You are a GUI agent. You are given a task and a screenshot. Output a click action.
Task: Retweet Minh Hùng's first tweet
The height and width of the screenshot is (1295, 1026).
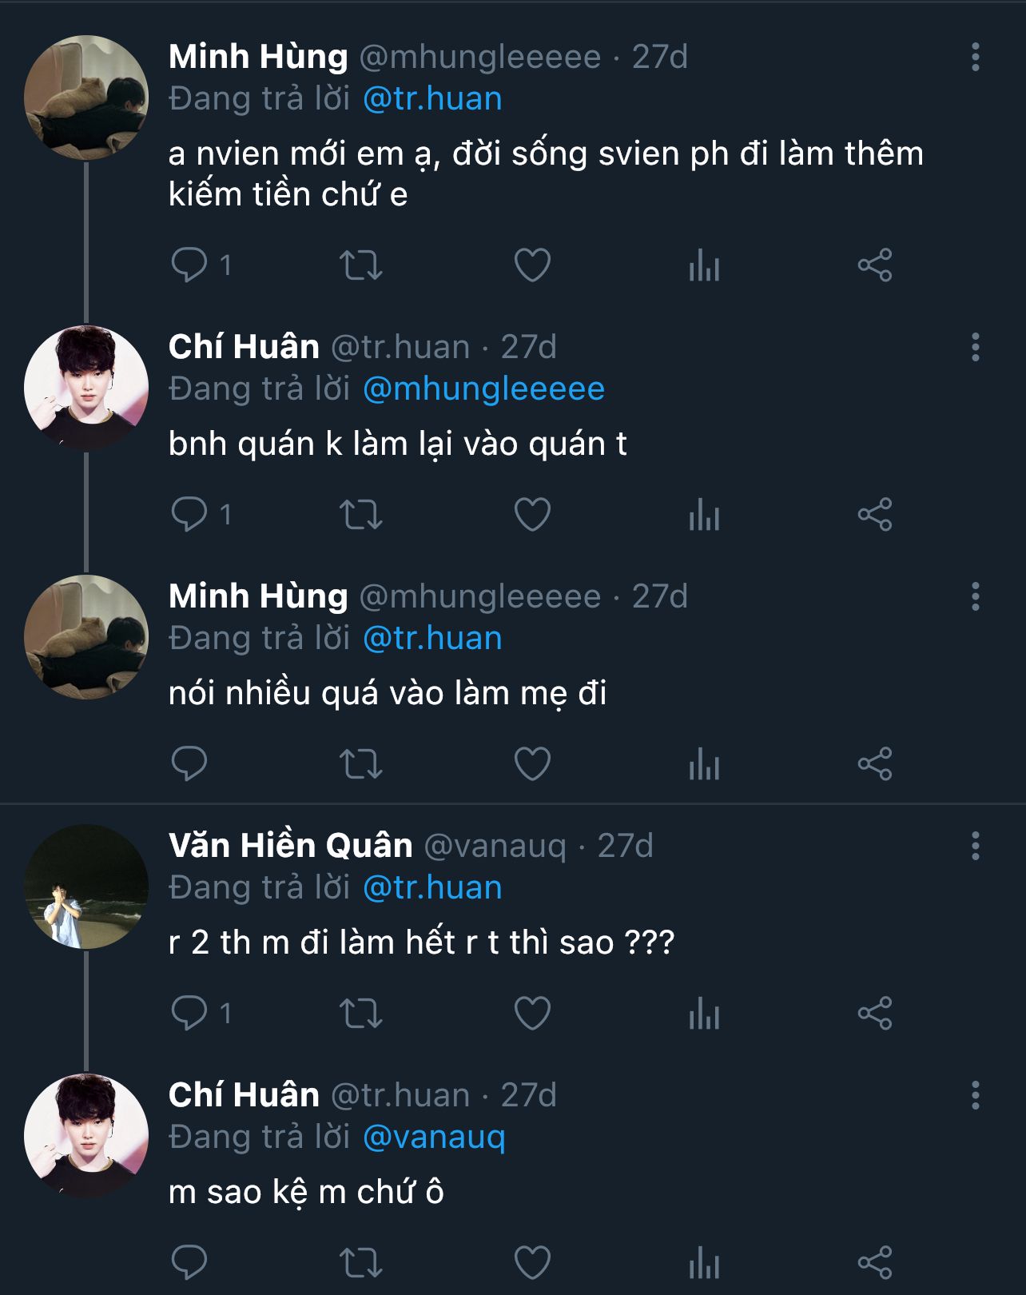[361, 265]
